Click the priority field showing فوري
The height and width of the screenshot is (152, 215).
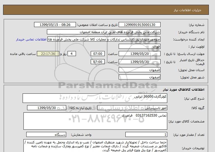(139, 47)
